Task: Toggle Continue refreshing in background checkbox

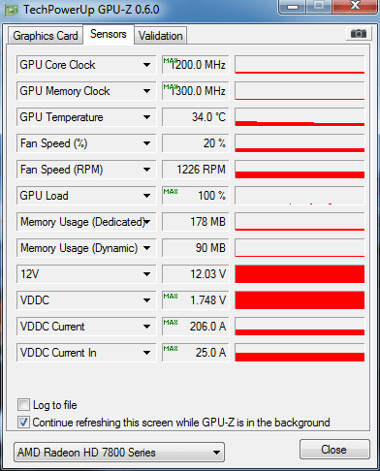Action: [x=23, y=423]
